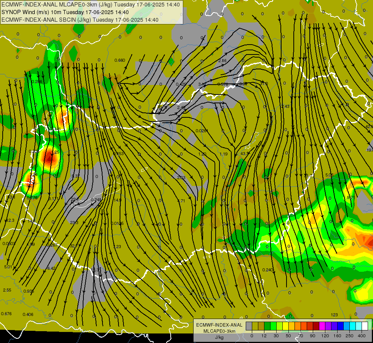Click the map value '2.03'
The width and height of the screenshot is (373, 343).
(x=181, y=178)
